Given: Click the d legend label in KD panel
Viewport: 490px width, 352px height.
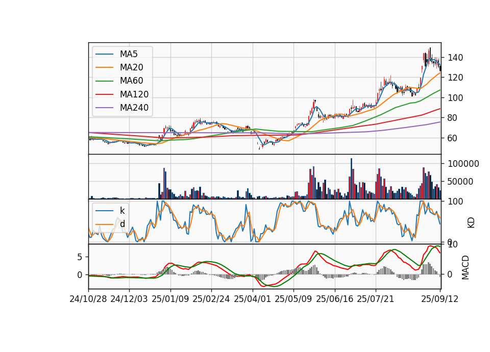Looking at the screenshot, I should tap(122, 224).
